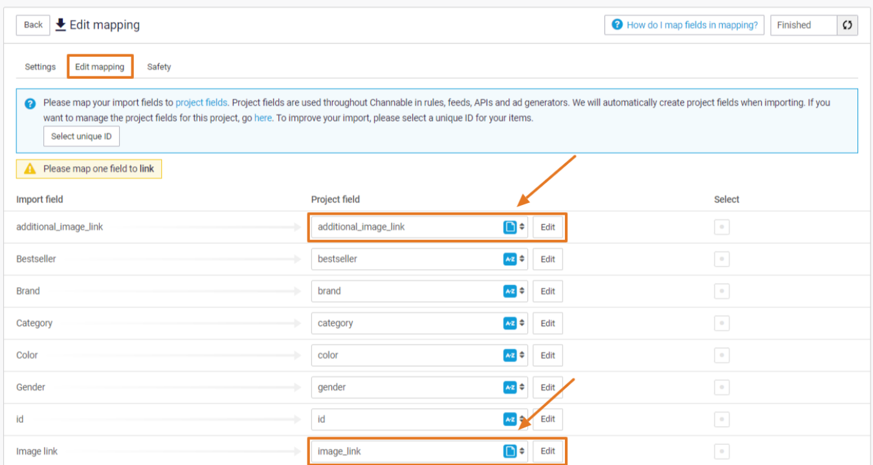Click the yellow warning triangle icon
The height and width of the screenshot is (465, 873).
[30, 169]
